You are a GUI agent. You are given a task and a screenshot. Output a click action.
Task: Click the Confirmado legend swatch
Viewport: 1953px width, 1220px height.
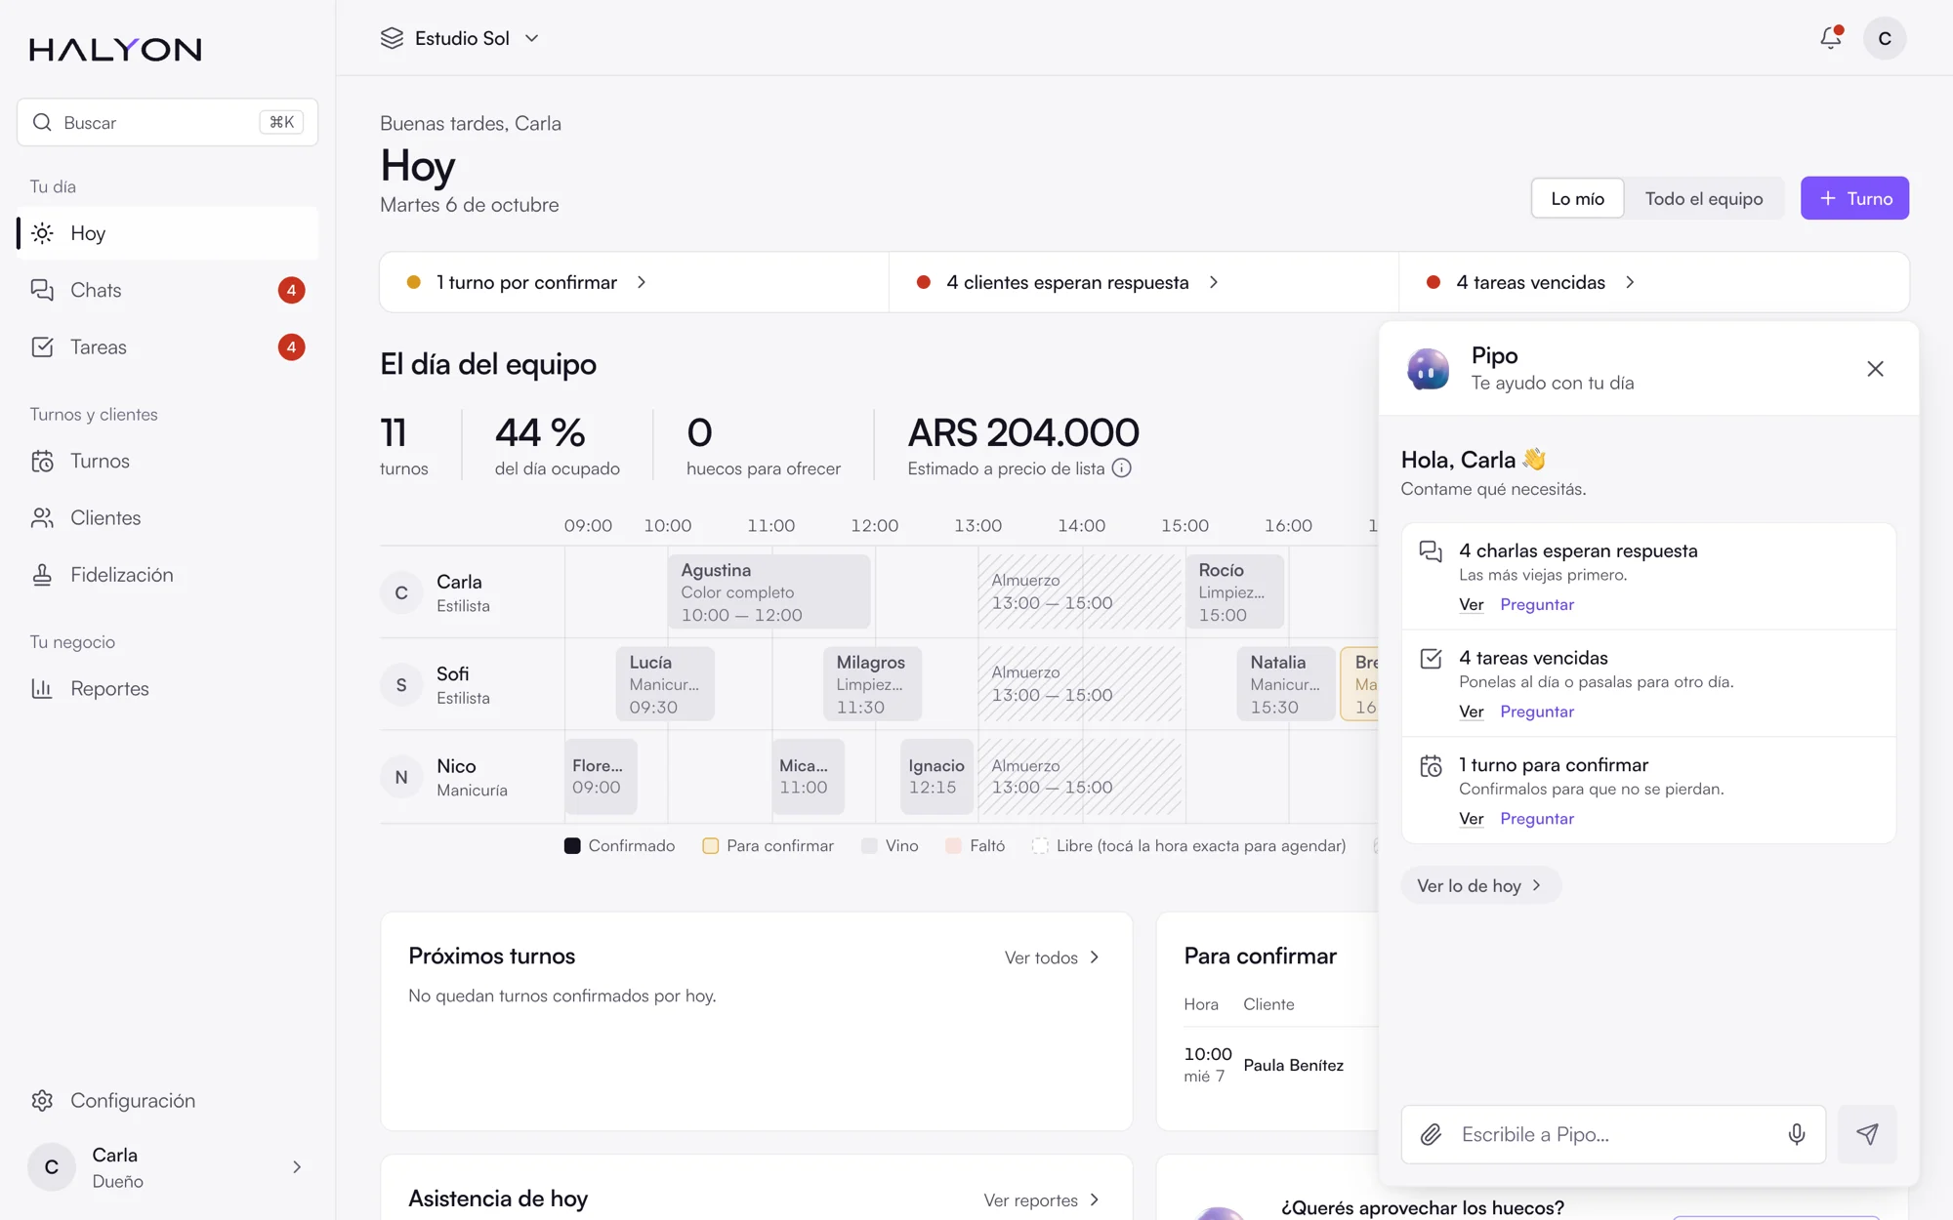[572, 846]
